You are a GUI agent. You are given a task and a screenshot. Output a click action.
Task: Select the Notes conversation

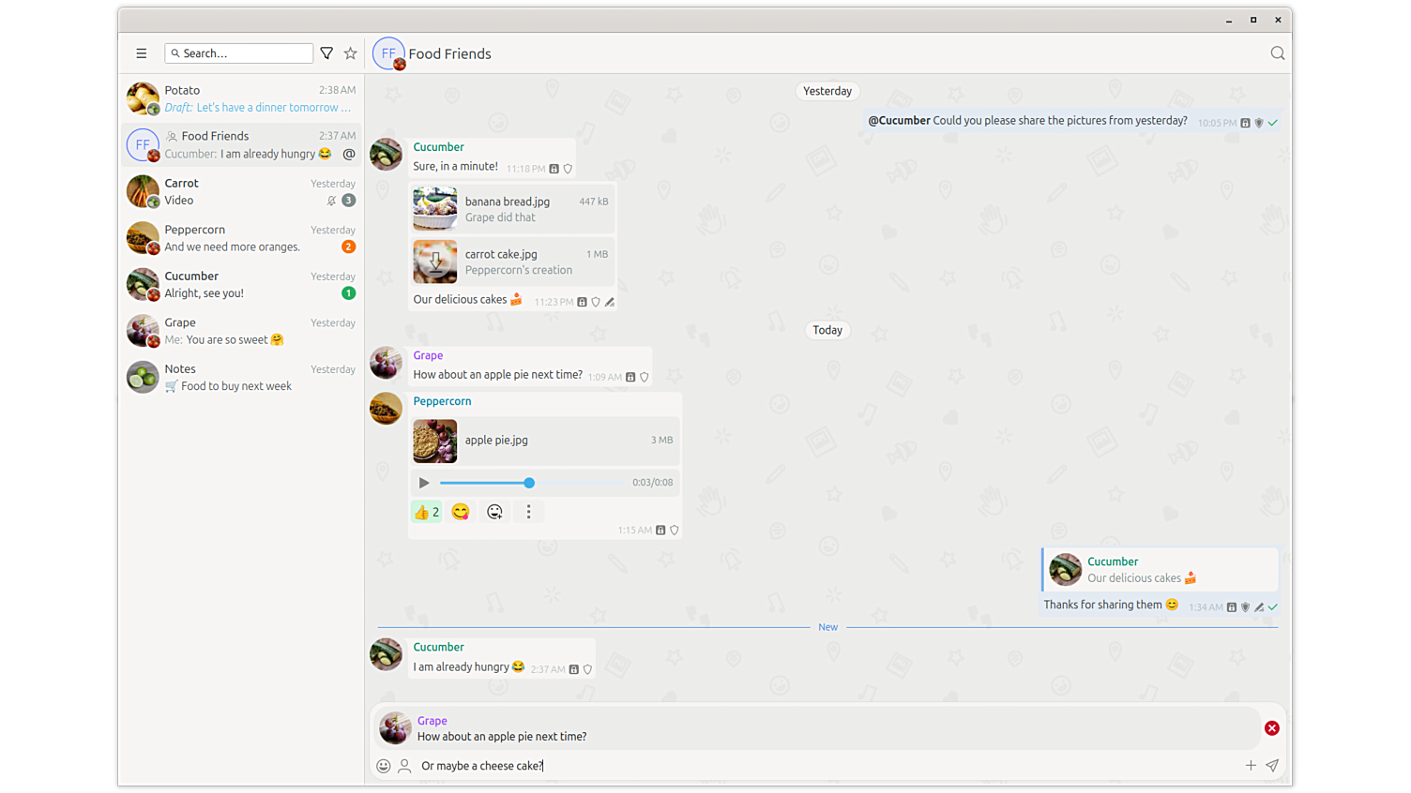[x=242, y=377]
